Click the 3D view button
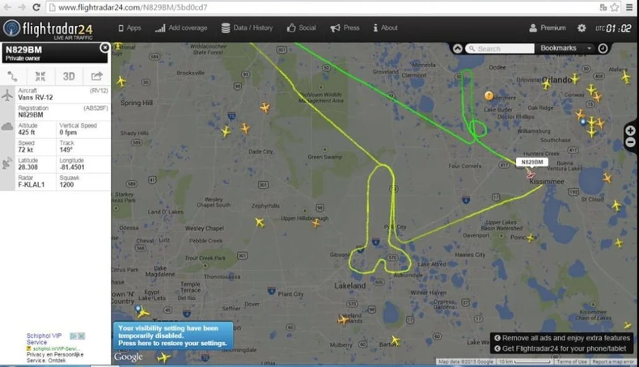Image resolution: width=639 pixels, height=367 pixels. (x=69, y=76)
